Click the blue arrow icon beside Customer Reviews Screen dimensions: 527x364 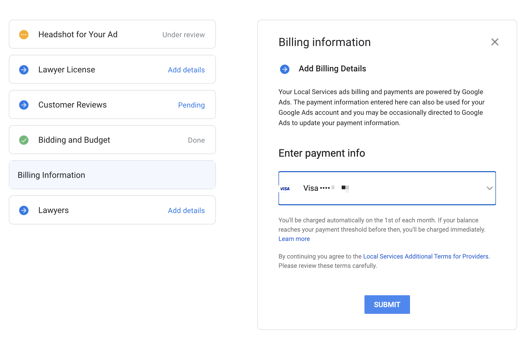(x=24, y=105)
